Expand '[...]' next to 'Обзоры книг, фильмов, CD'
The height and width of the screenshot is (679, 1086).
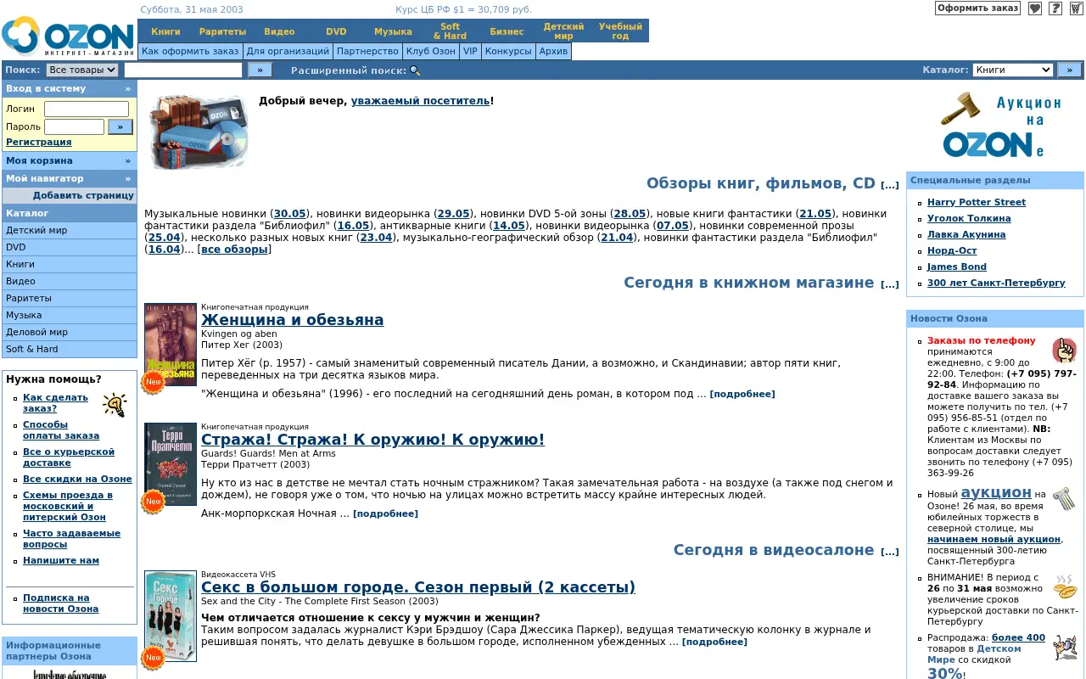click(x=889, y=185)
